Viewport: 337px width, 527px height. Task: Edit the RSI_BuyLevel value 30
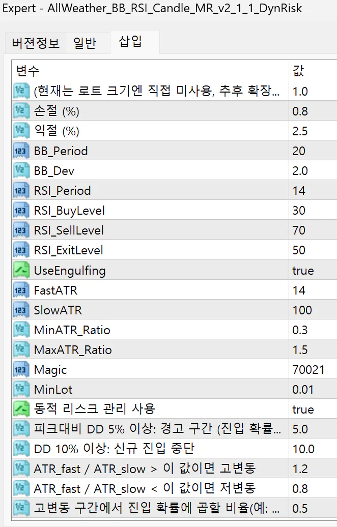coord(299,211)
